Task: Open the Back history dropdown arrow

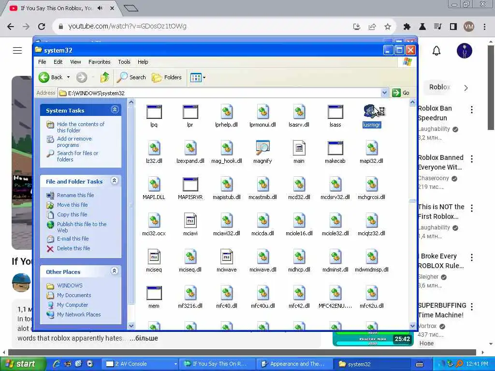Action: coord(68,77)
